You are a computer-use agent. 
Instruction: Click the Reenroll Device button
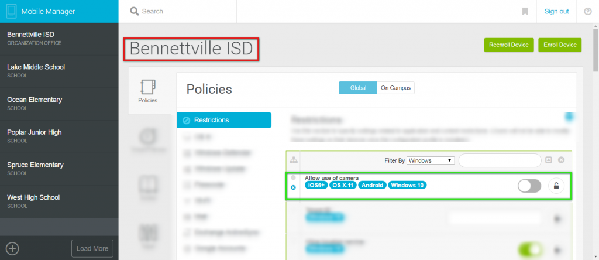click(x=509, y=45)
